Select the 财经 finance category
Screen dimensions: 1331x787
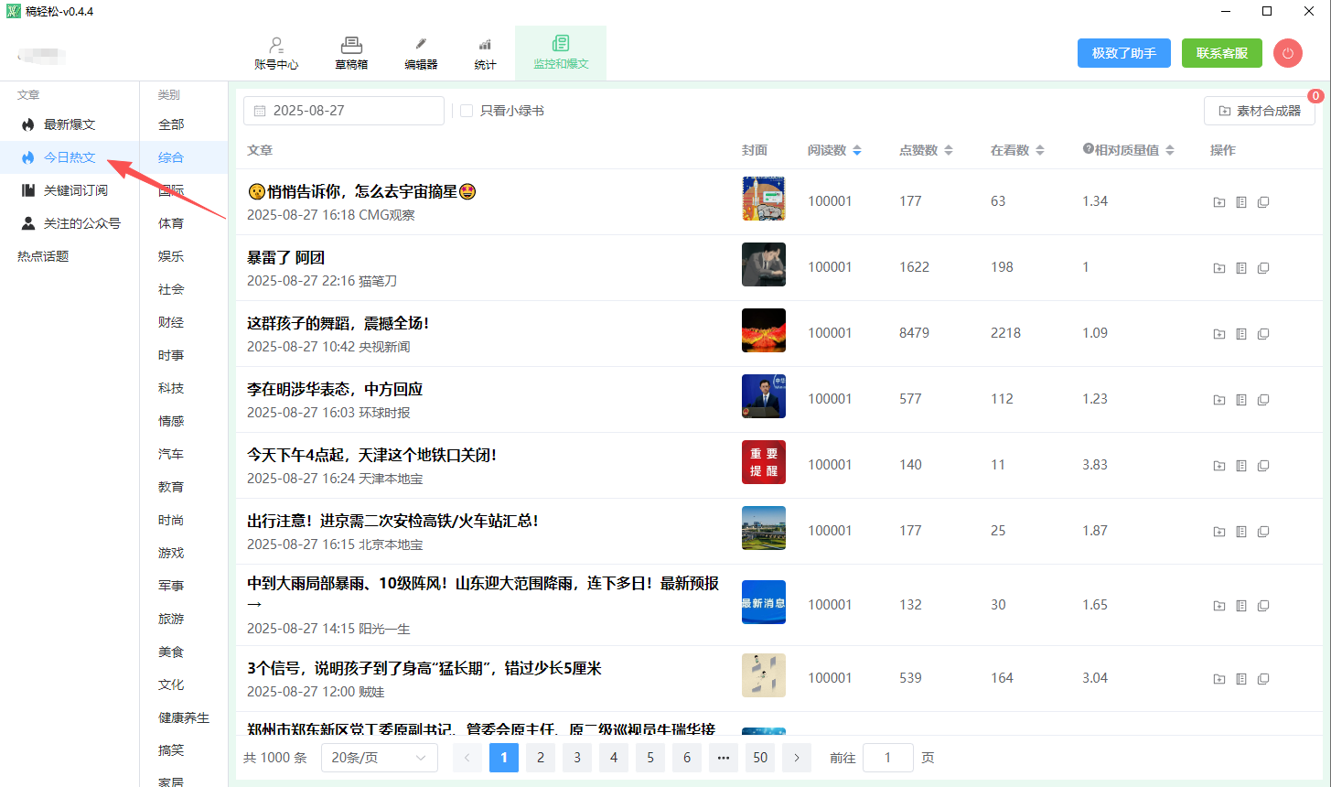click(x=171, y=322)
